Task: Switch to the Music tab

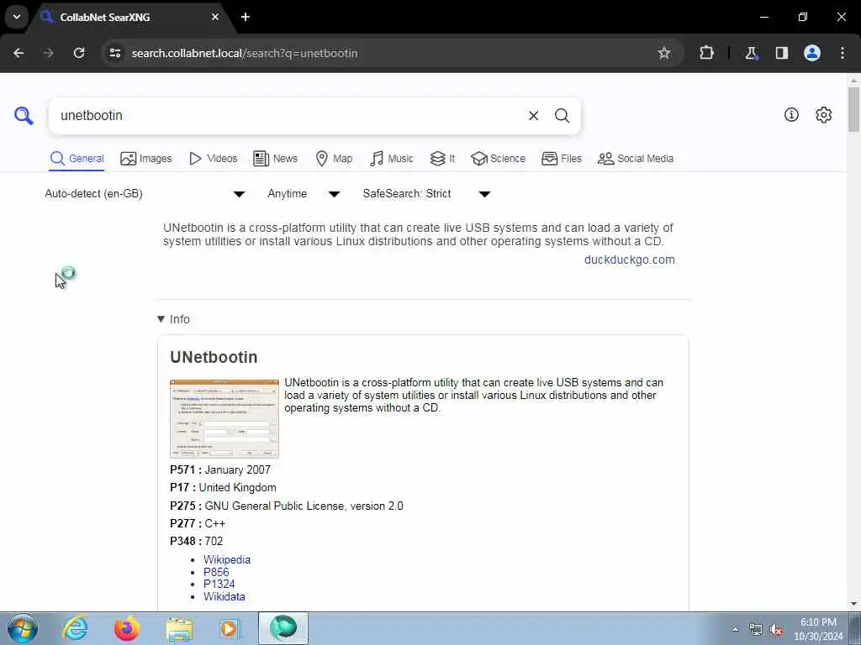Action: click(x=392, y=159)
